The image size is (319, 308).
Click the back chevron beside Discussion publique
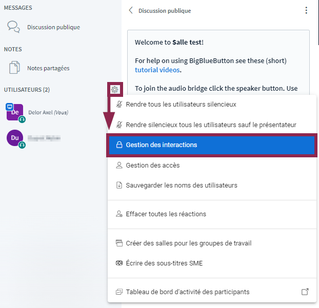click(x=131, y=10)
